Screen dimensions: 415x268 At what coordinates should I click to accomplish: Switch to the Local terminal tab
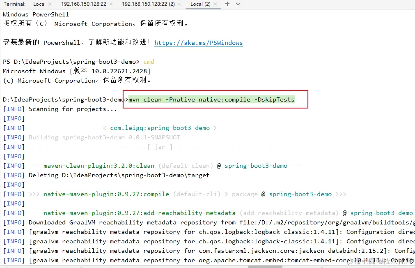tap(39, 4)
